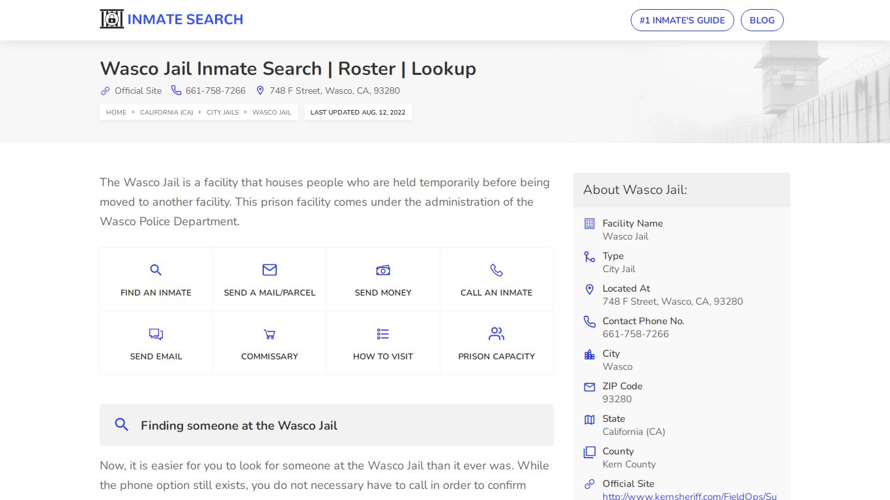Select the address 748 F Street in the header
Screen dimensions: 890x500
pos(335,90)
